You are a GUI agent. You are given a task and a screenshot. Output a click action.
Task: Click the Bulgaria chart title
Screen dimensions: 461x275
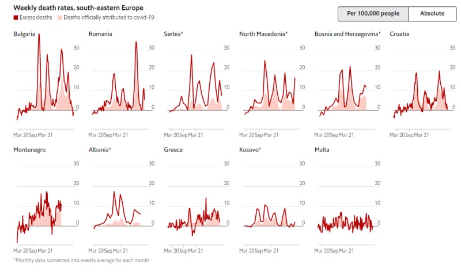tap(25, 34)
